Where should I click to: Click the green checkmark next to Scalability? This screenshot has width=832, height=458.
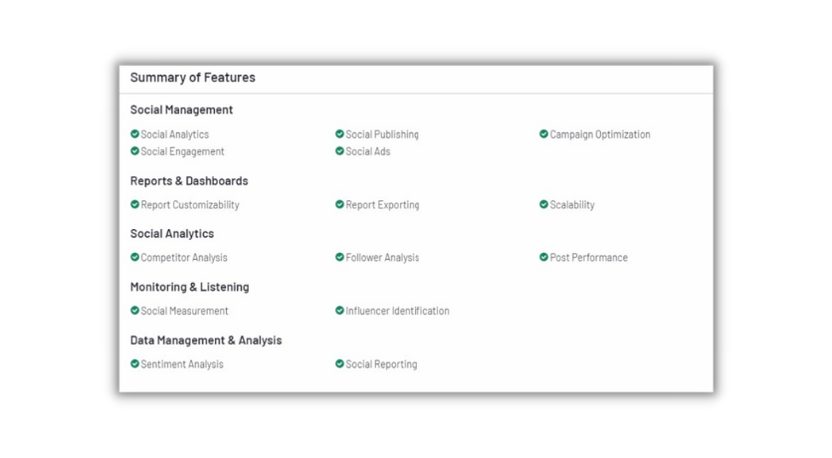(543, 205)
